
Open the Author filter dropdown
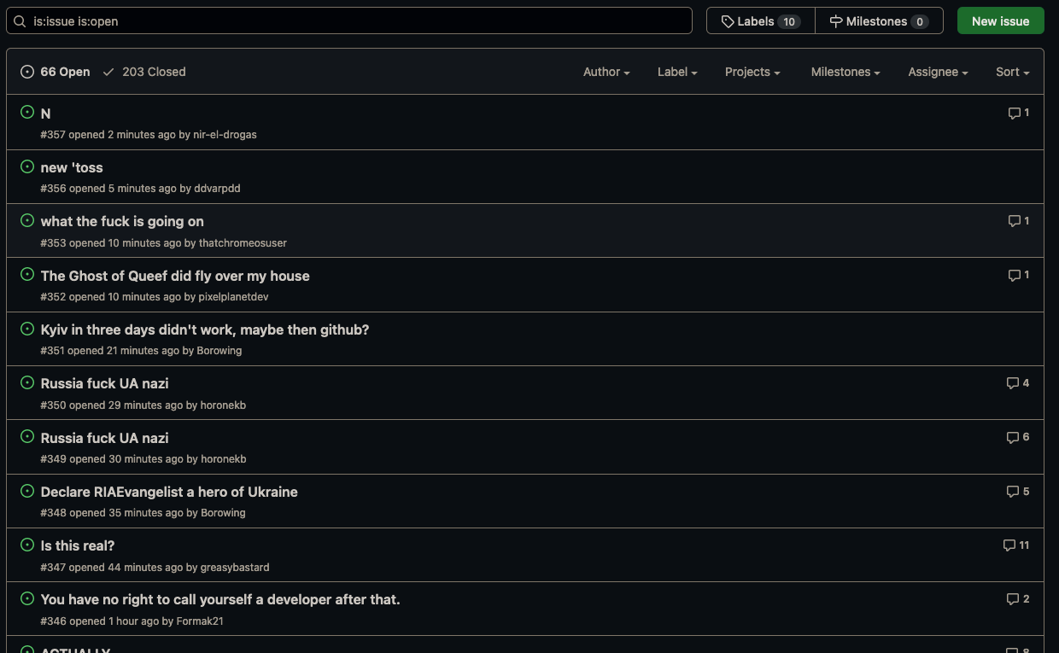[606, 72]
